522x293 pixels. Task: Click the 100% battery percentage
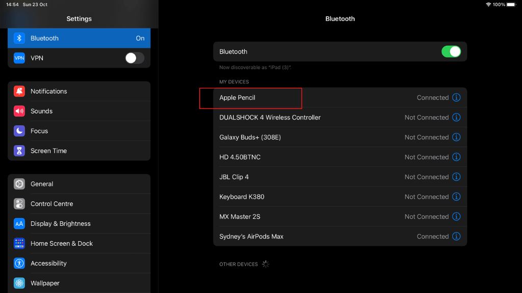499,5
